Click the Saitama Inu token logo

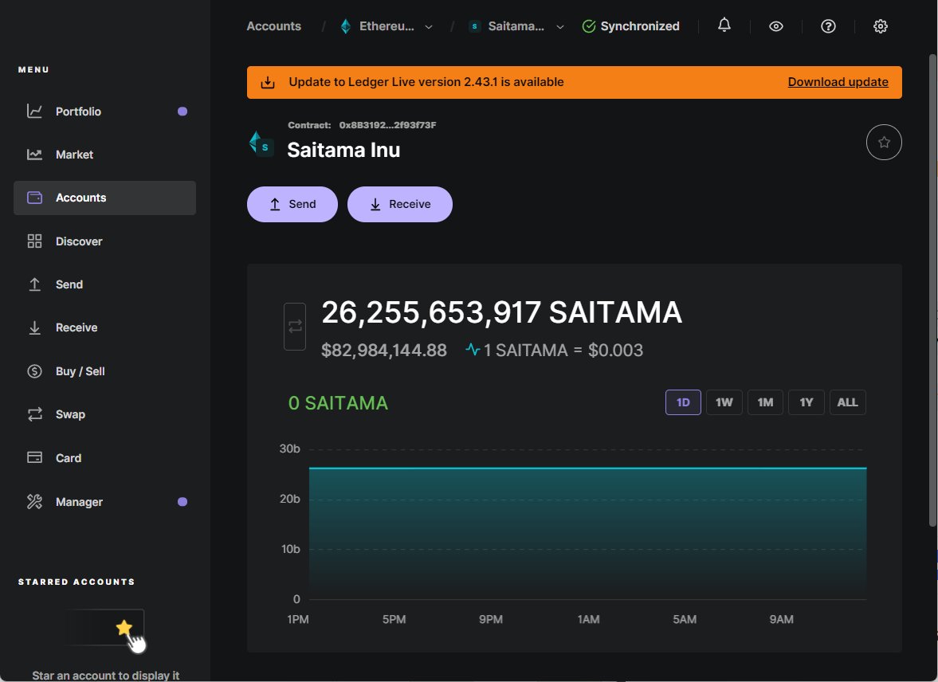tap(261, 143)
